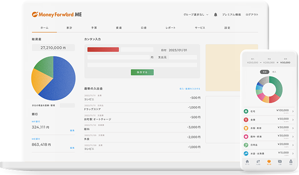This screenshot has width=299, height=175.
Task: Open the piggy bank tab in phone navigation
Action: 269,162
